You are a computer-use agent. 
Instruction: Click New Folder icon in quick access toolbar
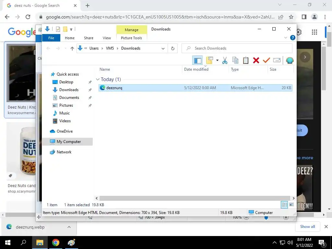click(65, 29)
